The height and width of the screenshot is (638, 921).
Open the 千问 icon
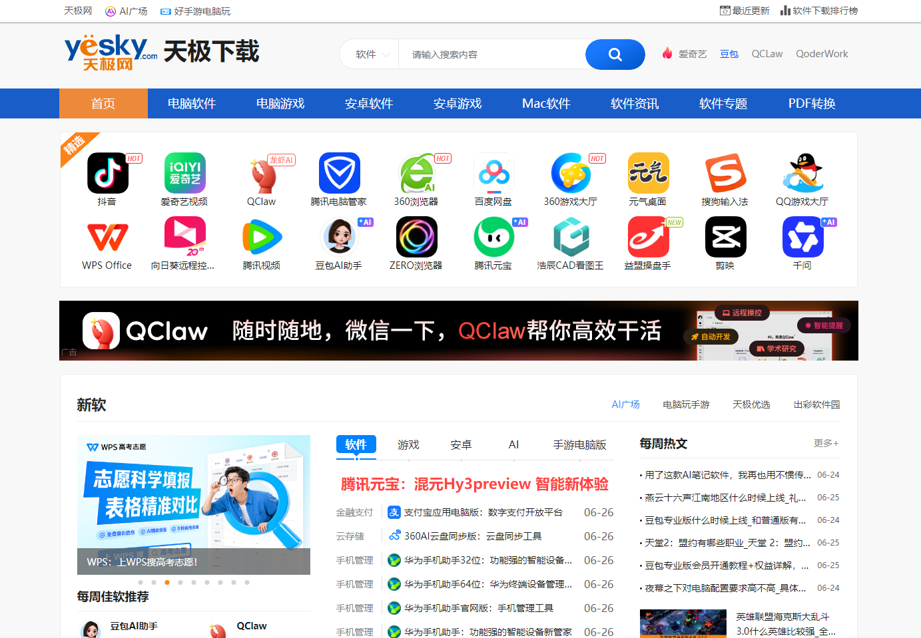[x=802, y=237]
